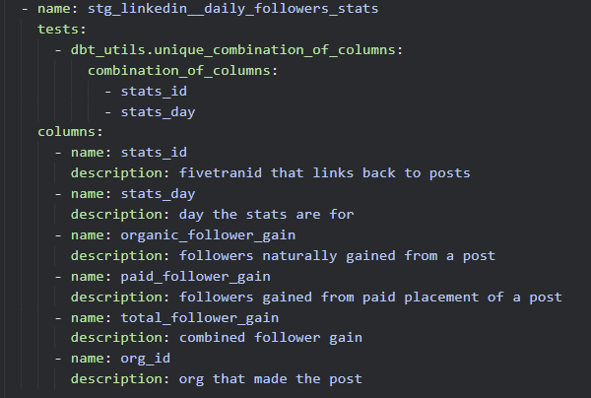Click the total_follower_gain column name

(199, 317)
